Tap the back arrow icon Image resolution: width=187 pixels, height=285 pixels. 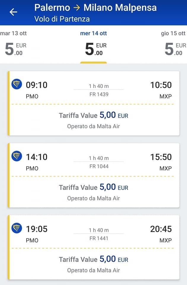click(x=13, y=12)
